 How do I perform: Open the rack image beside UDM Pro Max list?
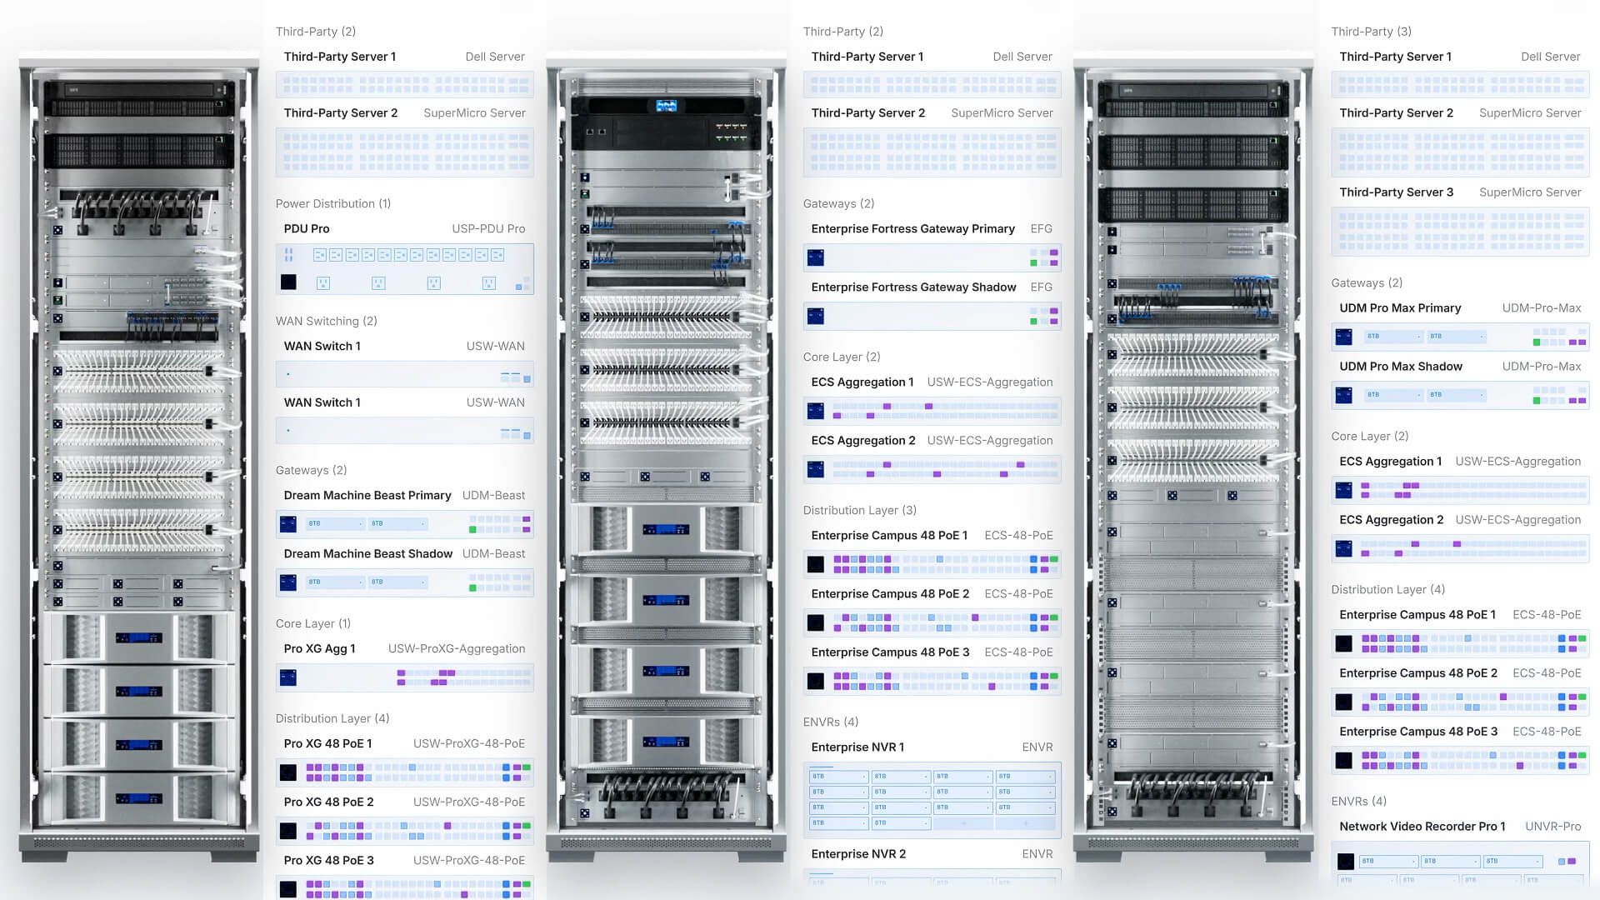point(1193,458)
